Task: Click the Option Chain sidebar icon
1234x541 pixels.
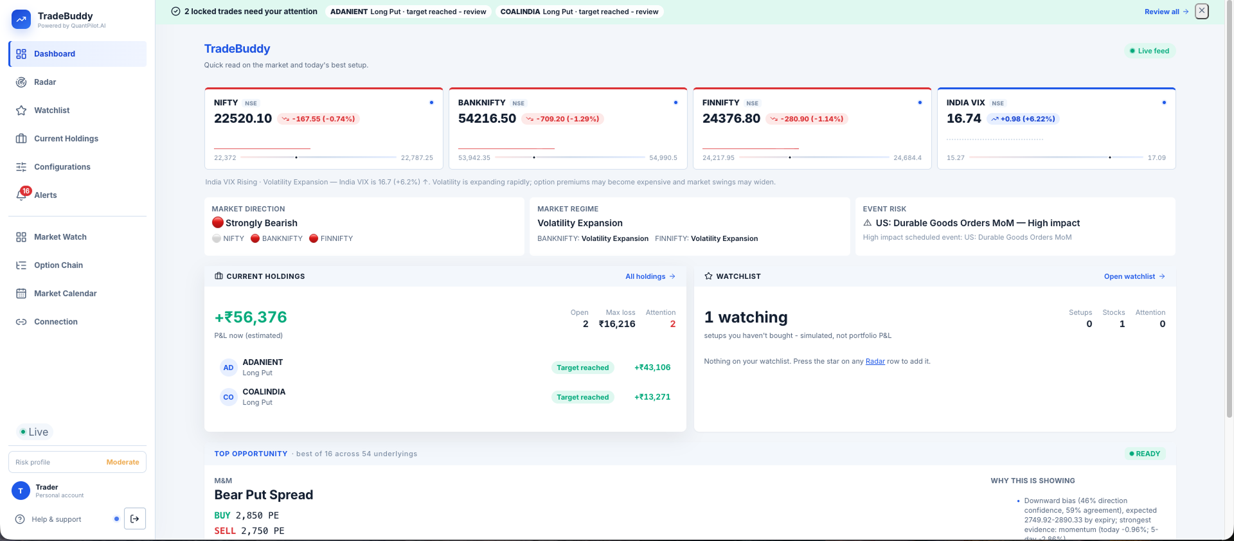Action: [x=21, y=265]
